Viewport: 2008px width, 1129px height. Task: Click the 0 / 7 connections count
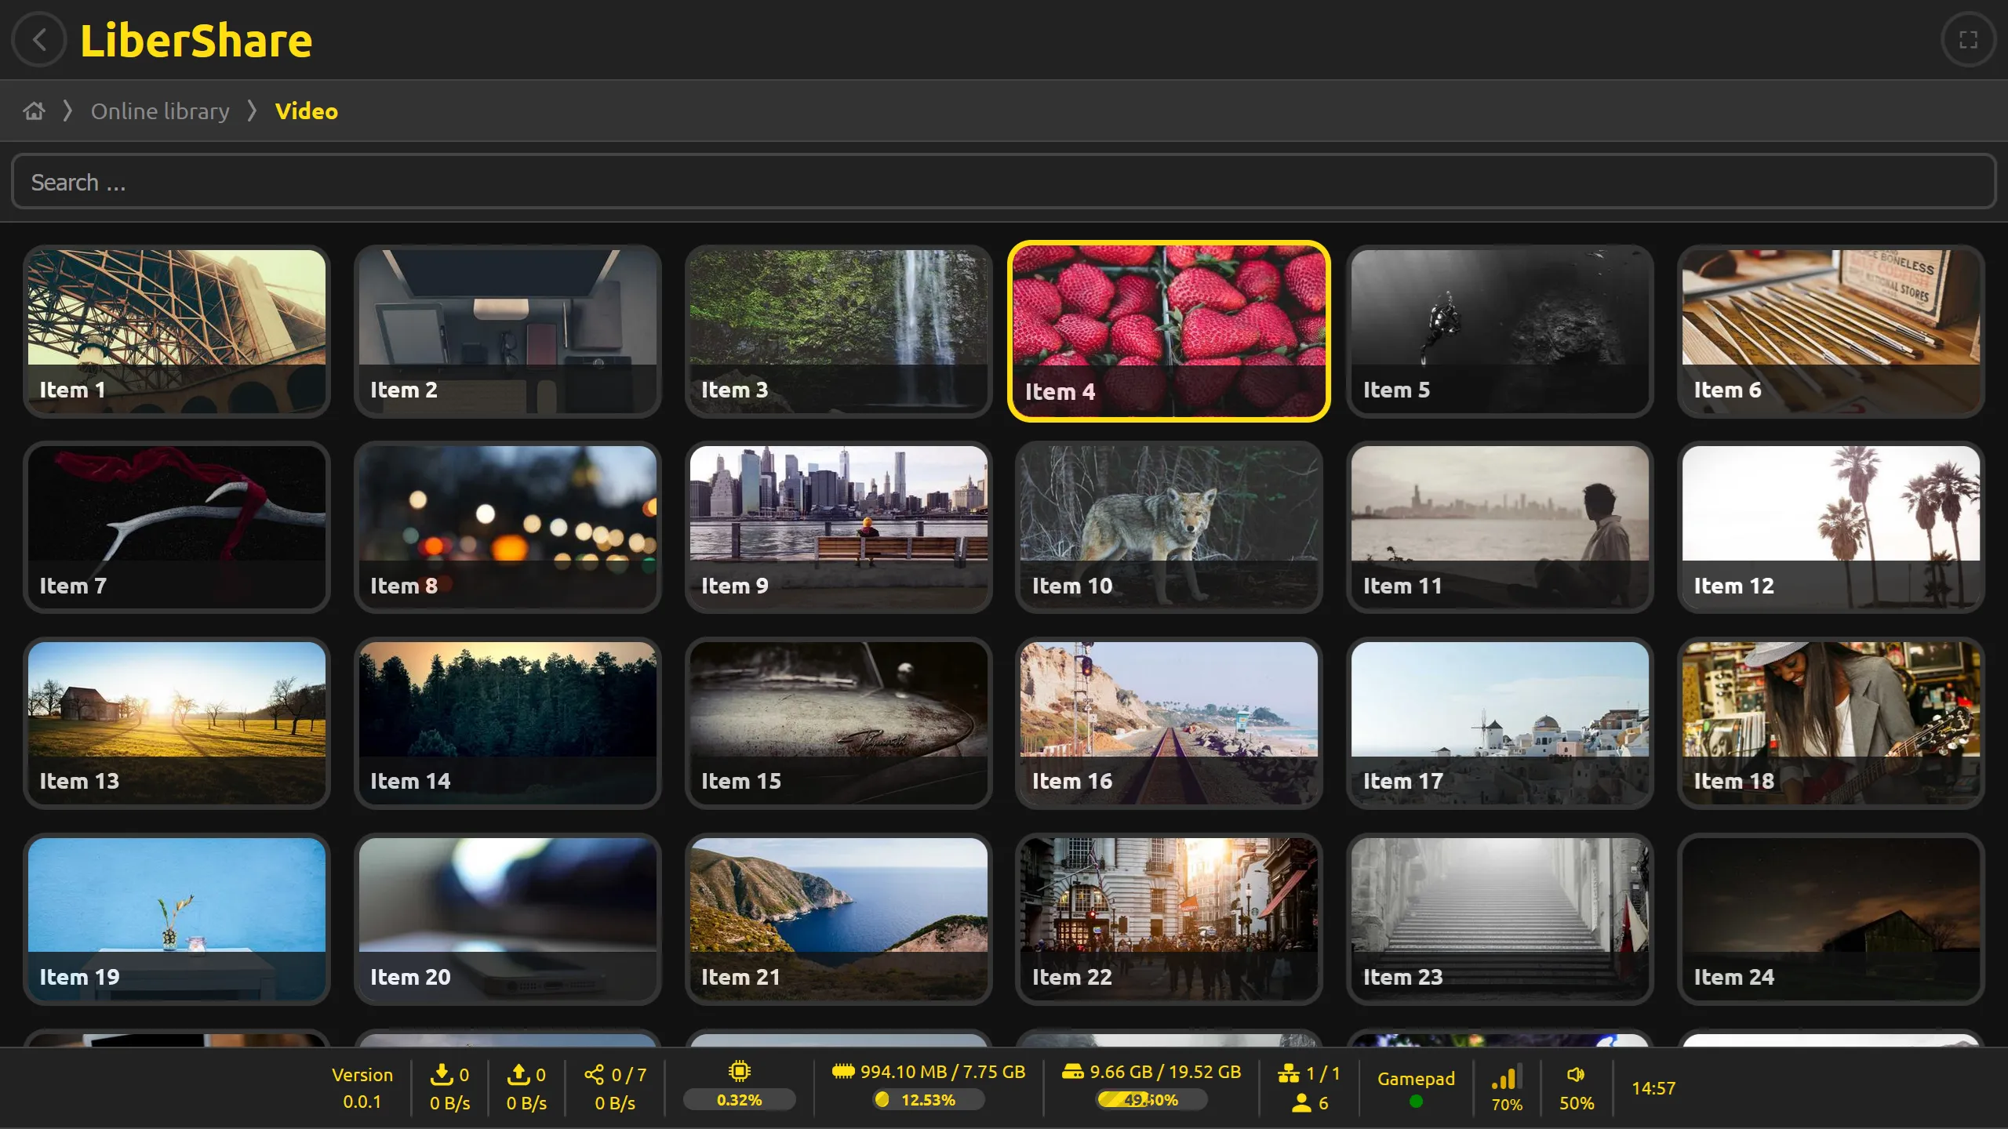point(629,1075)
